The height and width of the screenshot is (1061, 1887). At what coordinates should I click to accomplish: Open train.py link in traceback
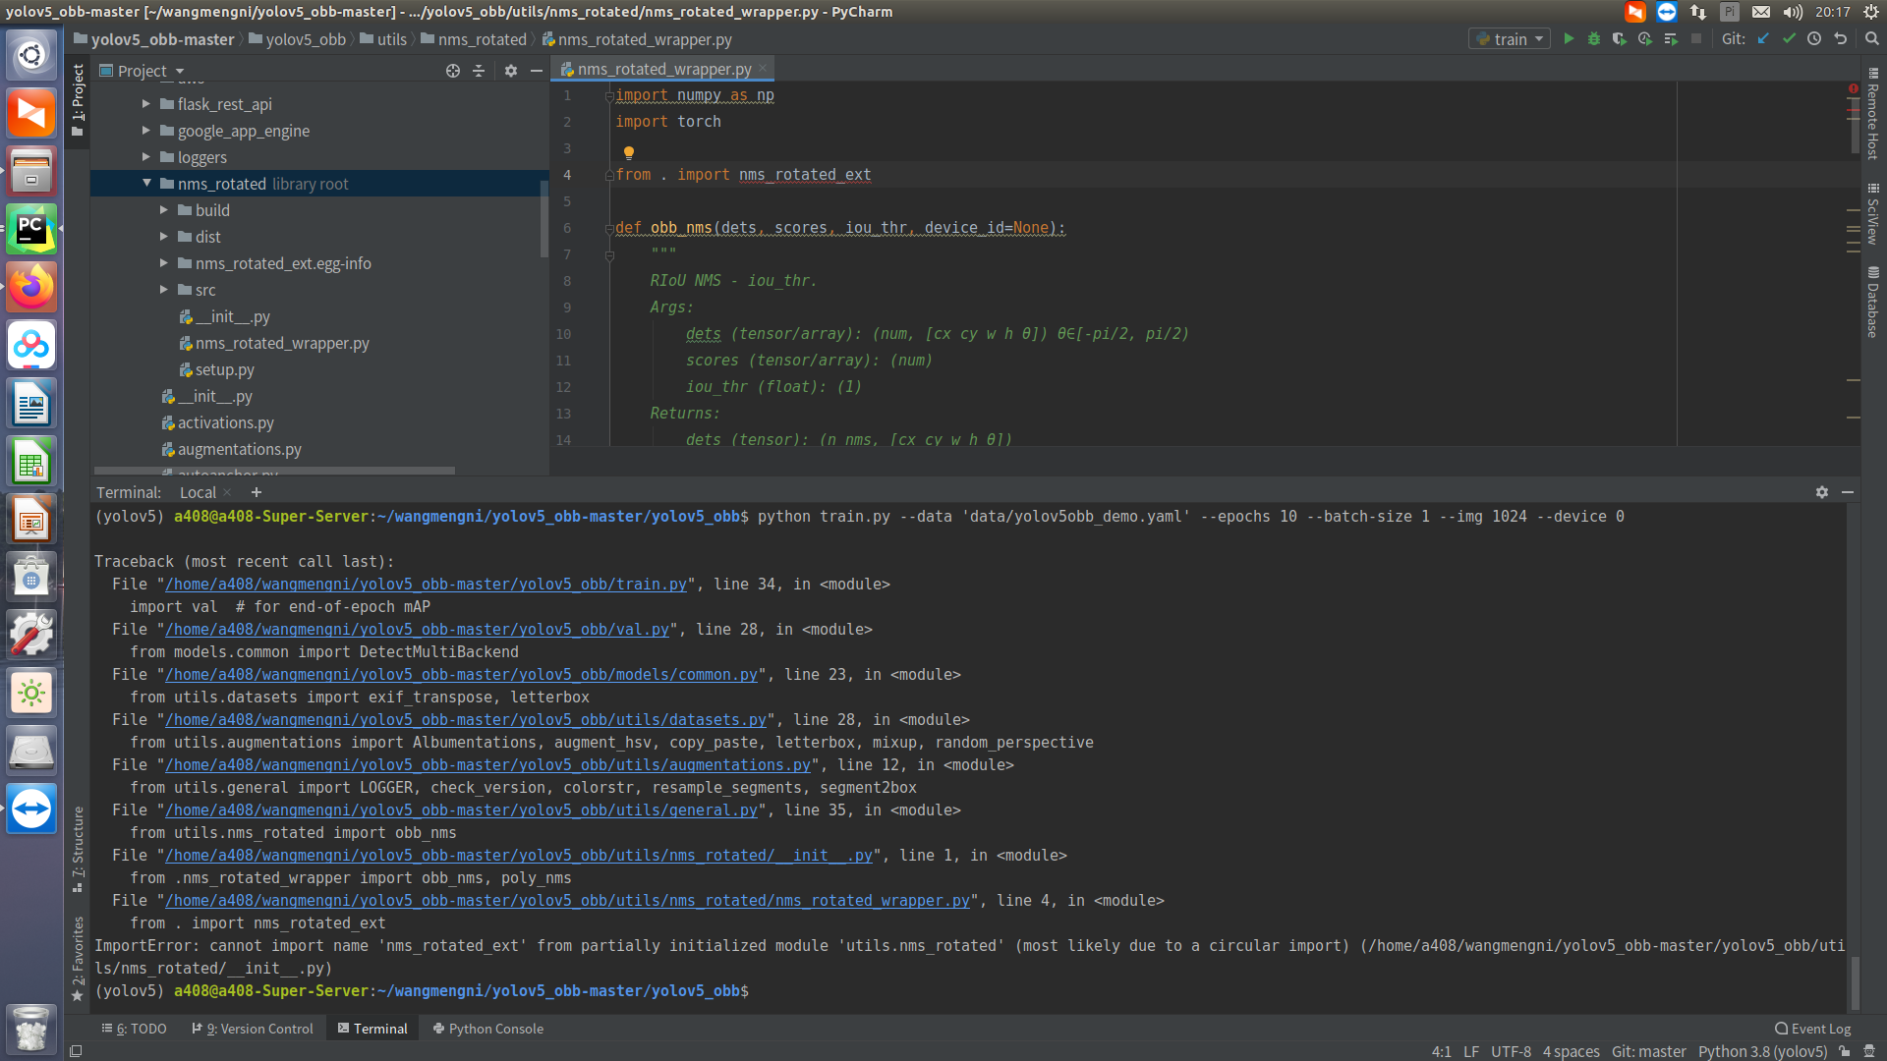click(x=426, y=585)
